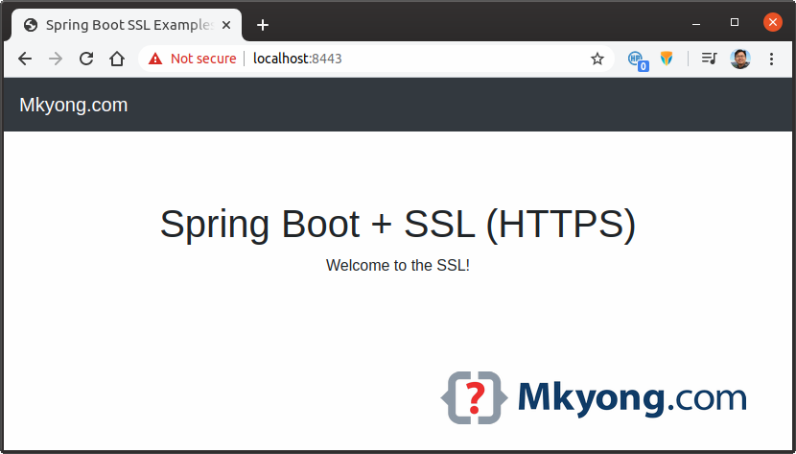The height and width of the screenshot is (454, 796).
Task: Bookmark this page with the star icon
Action: pyautogui.click(x=597, y=59)
